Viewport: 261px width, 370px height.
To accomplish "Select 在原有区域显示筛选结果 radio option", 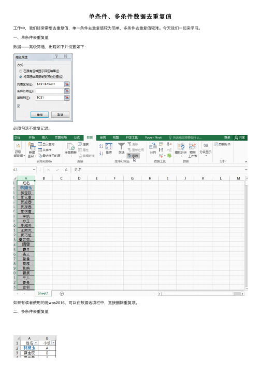I will tap(21, 71).
